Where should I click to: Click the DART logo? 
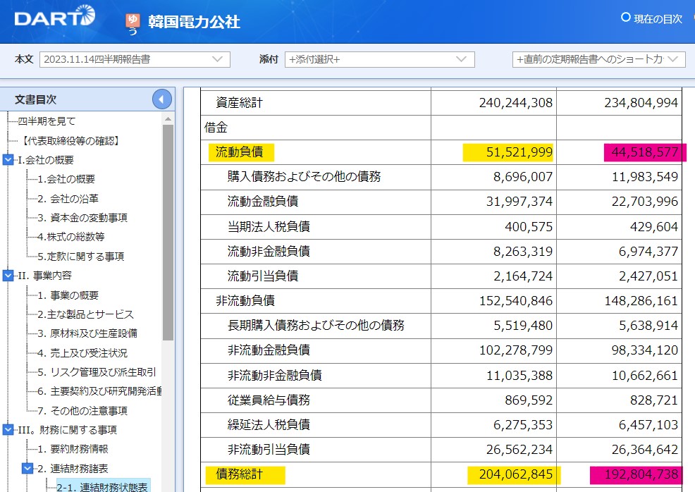point(54,16)
